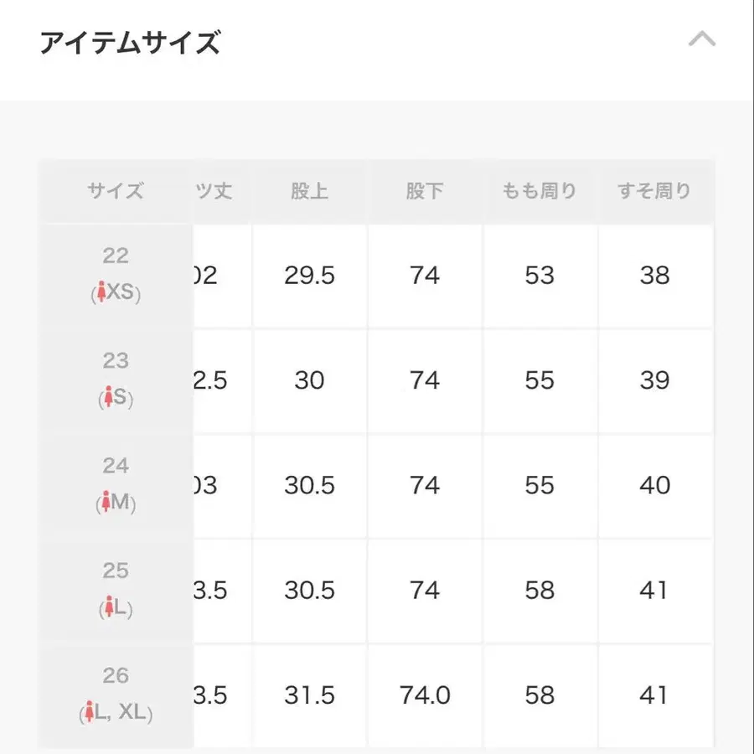Screen dimensions: 754x754
Task: Click the もも周り header cell
Action: click(x=539, y=191)
